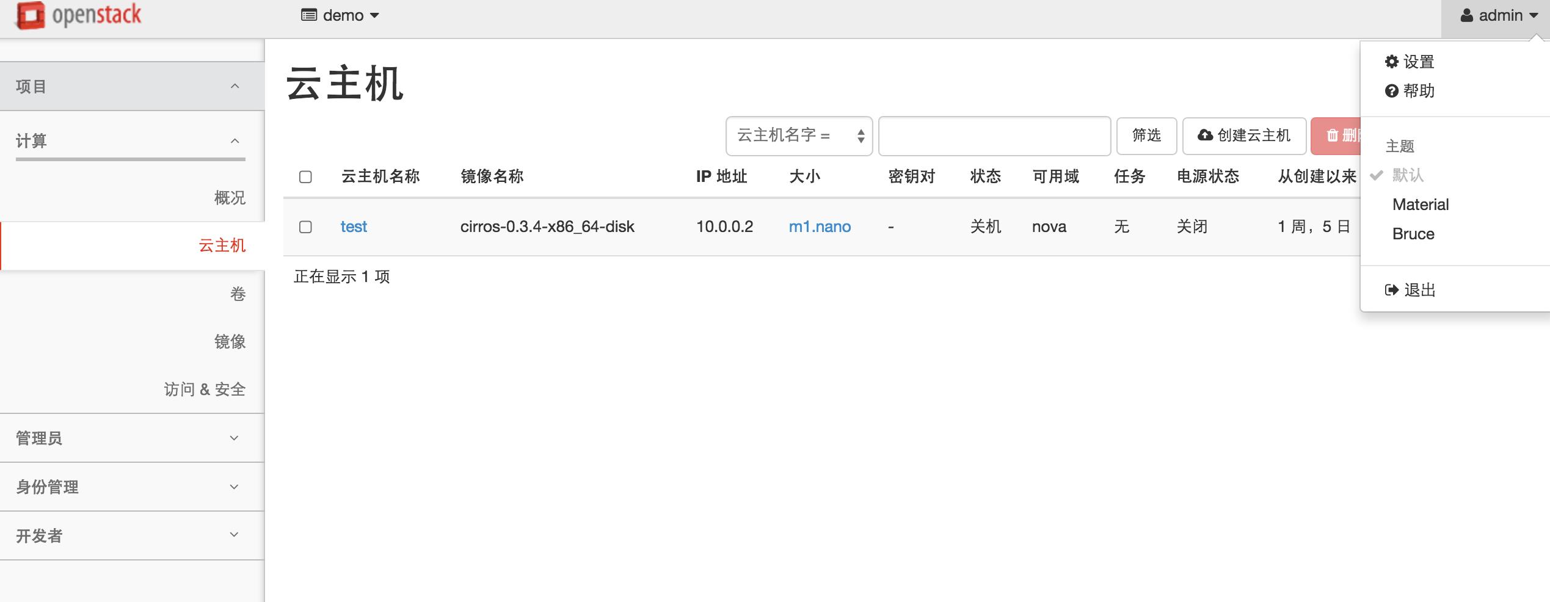Go to 概况 overview page
The width and height of the screenshot is (1550, 602).
(x=230, y=198)
